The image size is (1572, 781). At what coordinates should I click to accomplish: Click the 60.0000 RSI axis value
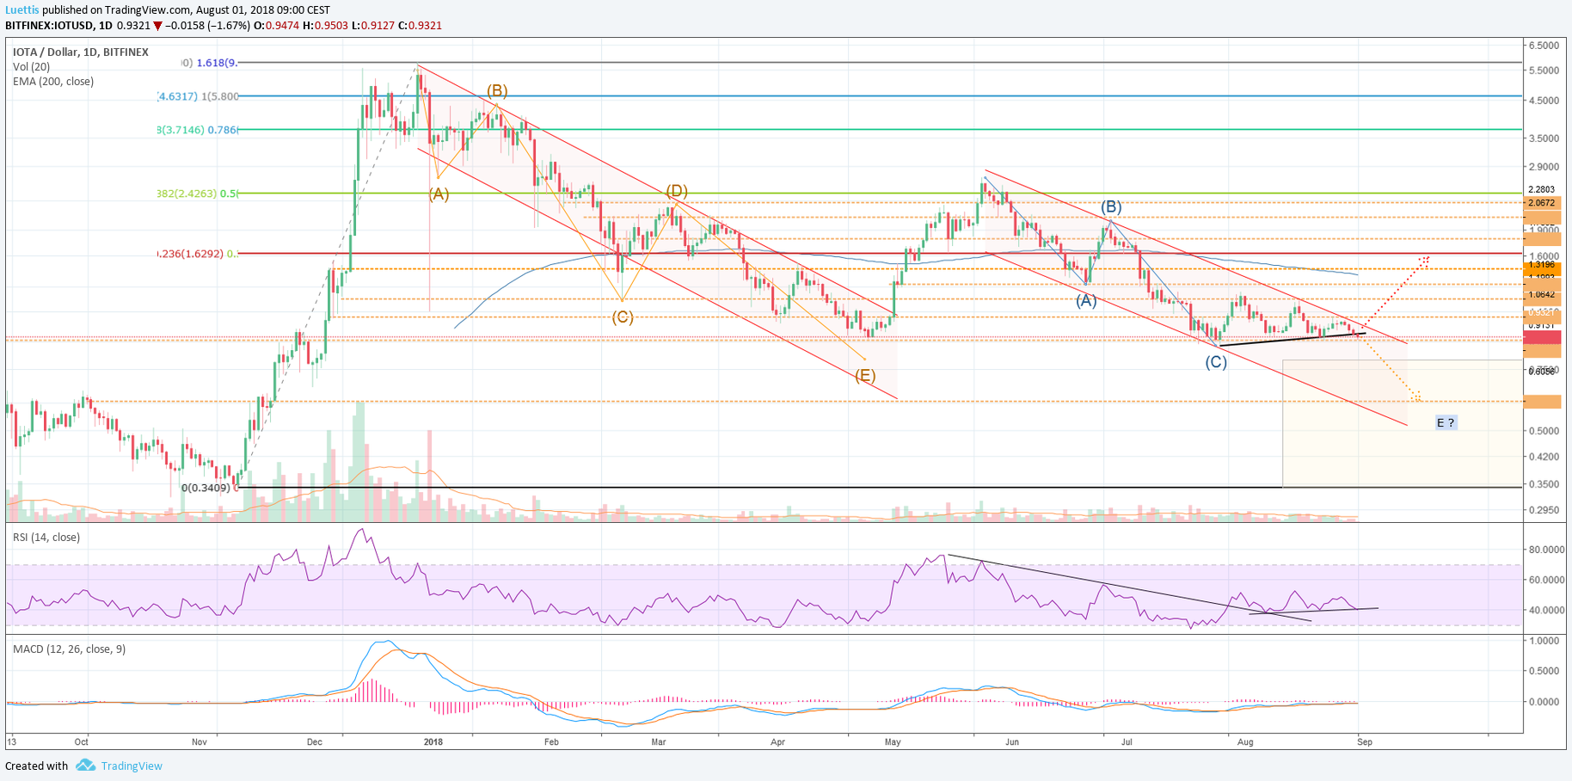(x=1546, y=580)
